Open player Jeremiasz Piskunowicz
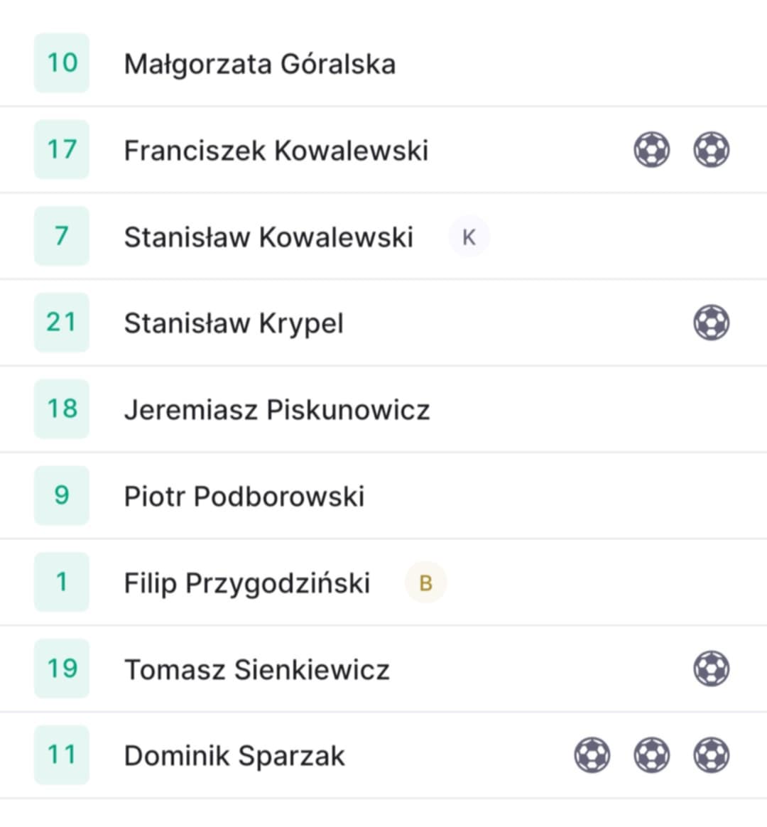Viewport: 767px width, 827px height. pyautogui.click(x=277, y=410)
